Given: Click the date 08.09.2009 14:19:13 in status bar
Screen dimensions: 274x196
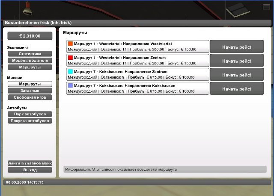Looking at the screenshot, I should pos(25,182).
